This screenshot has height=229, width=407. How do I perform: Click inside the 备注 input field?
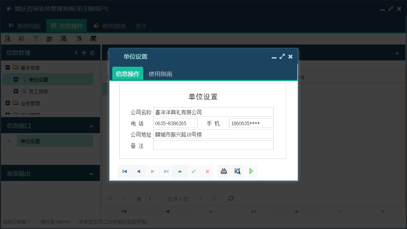[x=213, y=146]
